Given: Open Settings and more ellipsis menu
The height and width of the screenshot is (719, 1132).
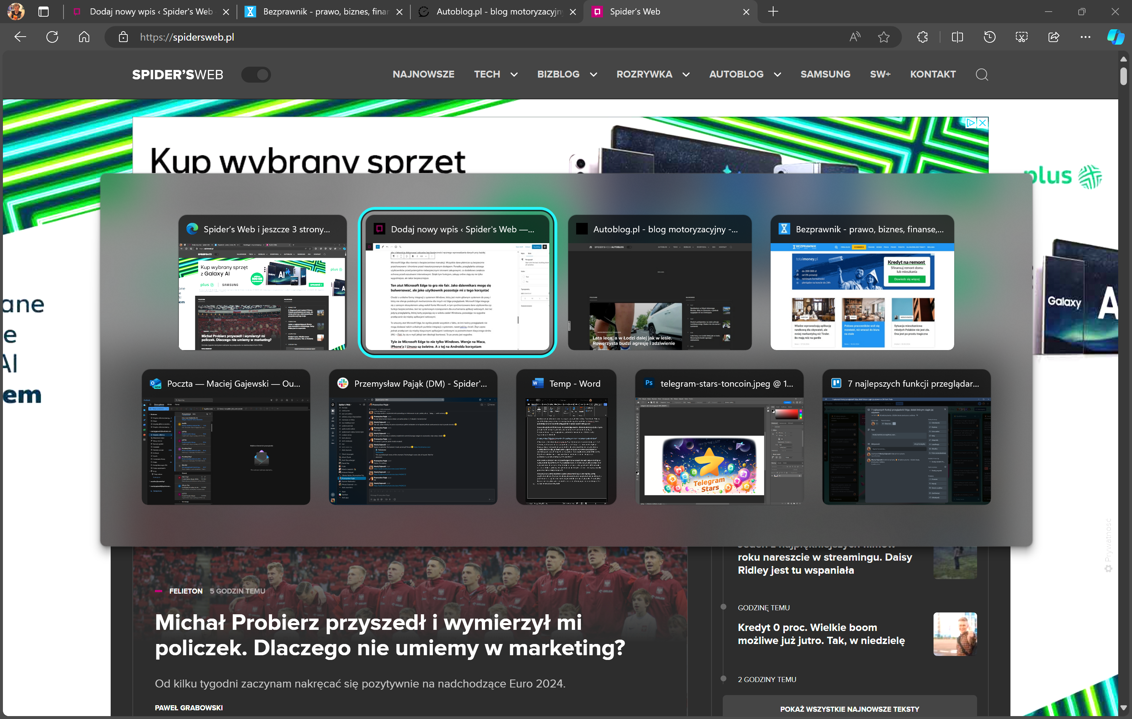Looking at the screenshot, I should click(x=1086, y=37).
